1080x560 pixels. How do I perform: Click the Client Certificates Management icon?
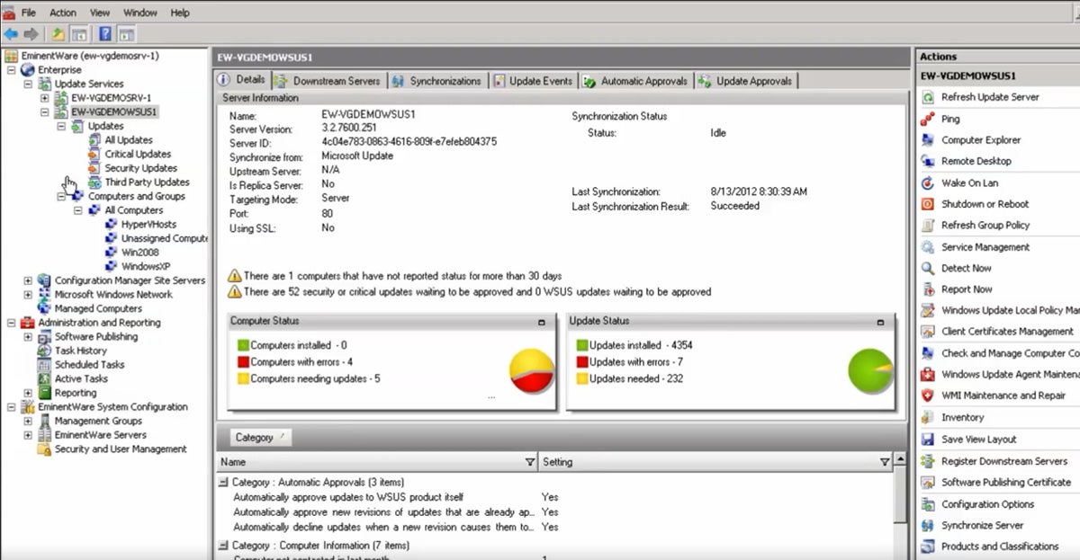tap(927, 332)
